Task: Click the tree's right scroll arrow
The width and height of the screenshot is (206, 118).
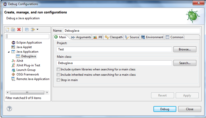Action: [x=47, y=93]
